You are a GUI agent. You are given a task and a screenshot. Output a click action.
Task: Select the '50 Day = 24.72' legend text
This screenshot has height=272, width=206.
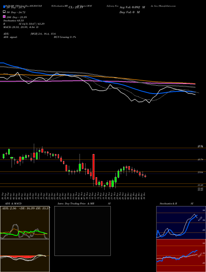point(16,12)
